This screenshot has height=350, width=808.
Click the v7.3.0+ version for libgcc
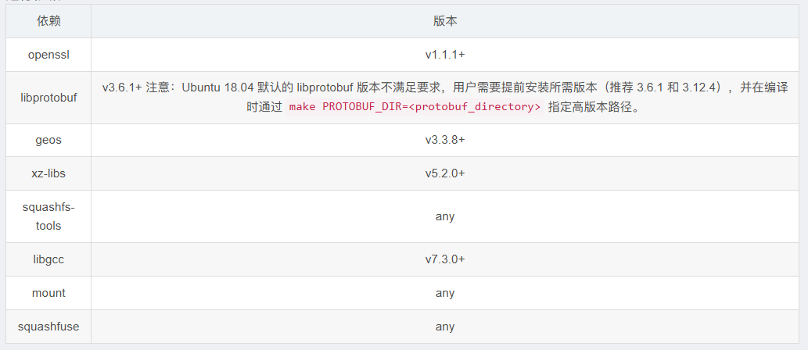(x=444, y=259)
